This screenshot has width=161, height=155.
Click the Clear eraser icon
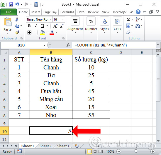pos(128,32)
